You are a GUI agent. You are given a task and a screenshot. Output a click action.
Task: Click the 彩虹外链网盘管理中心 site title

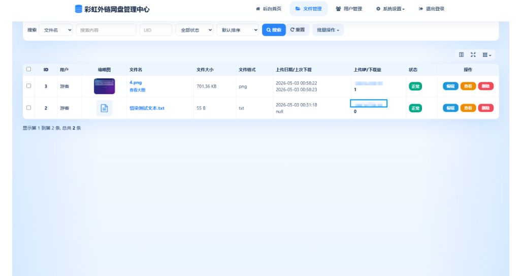tap(117, 9)
